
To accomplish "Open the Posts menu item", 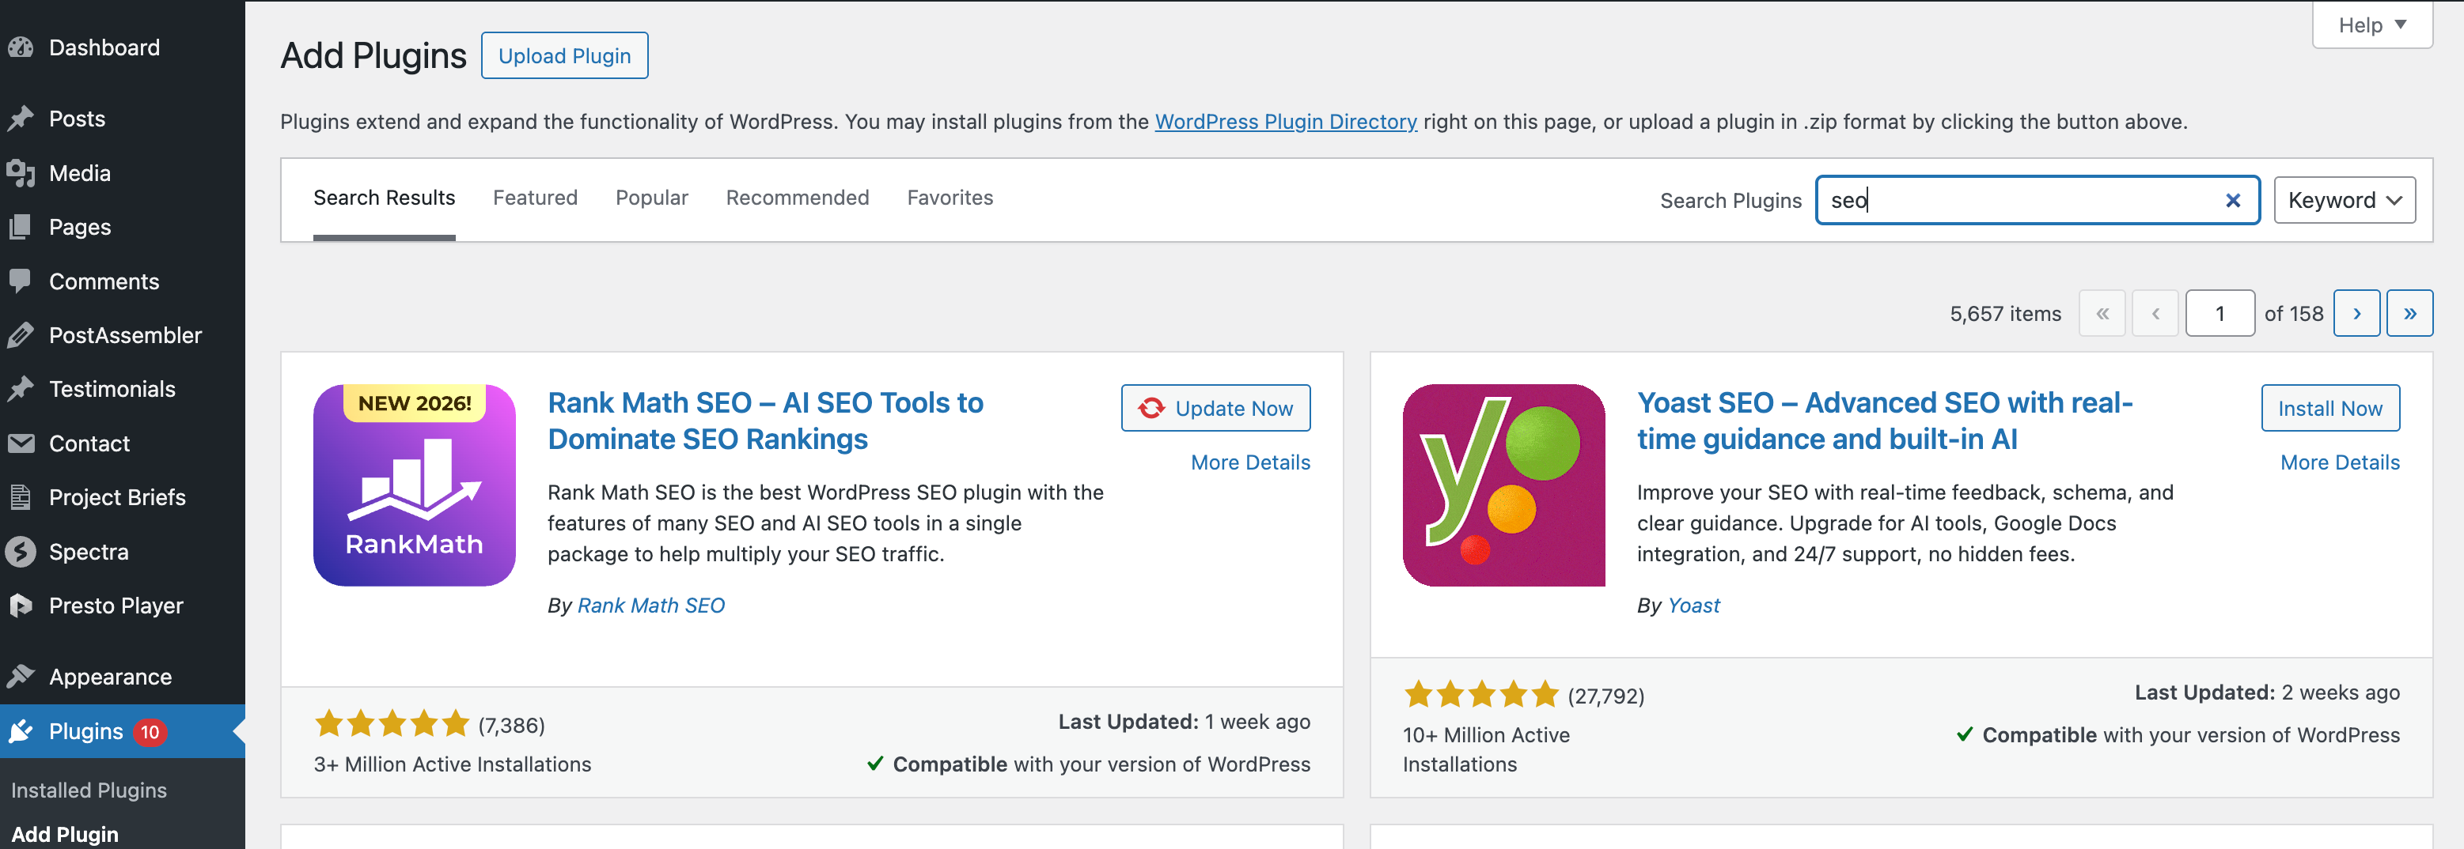I will 123,119.
